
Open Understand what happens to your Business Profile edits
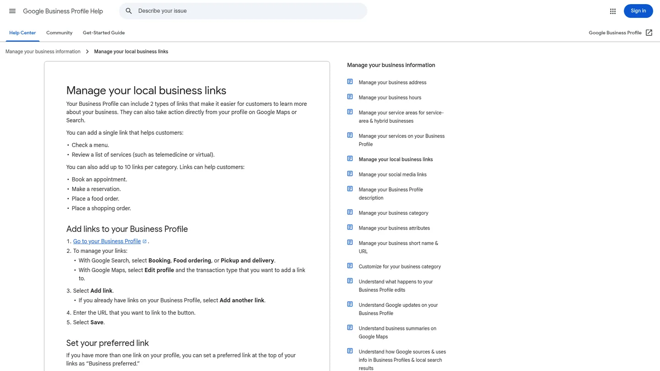click(396, 286)
